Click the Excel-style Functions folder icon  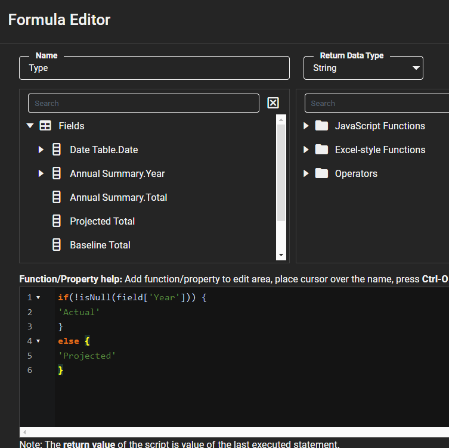click(322, 150)
